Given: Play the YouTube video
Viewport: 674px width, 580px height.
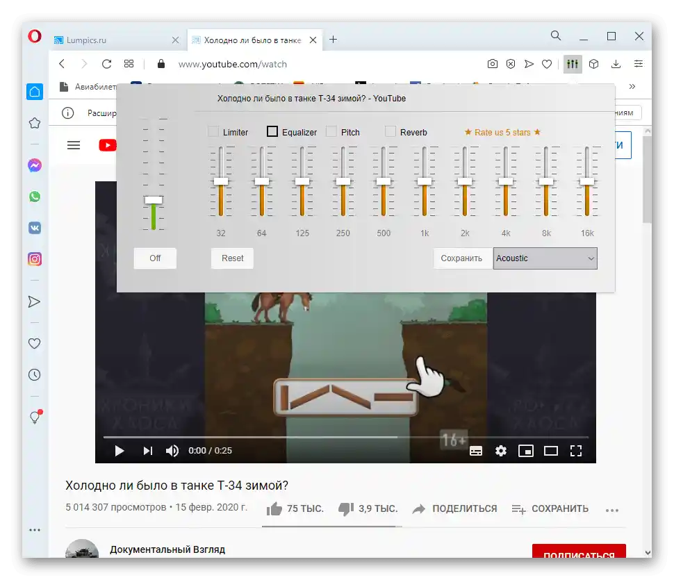Looking at the screenshot, I should [120, 451].
